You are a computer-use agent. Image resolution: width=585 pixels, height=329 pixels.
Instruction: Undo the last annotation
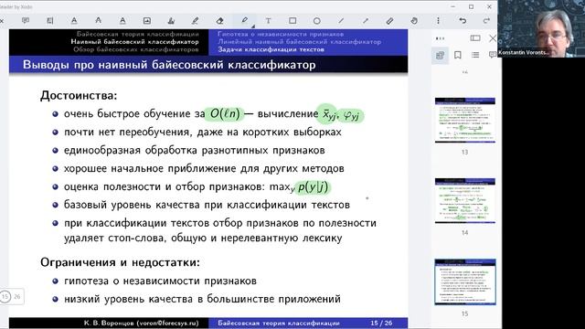(463, 21)
